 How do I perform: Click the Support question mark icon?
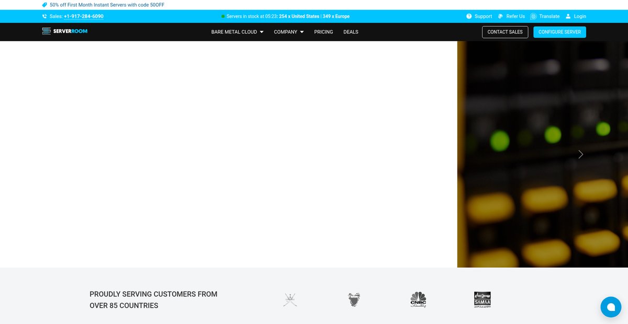pos(469,16)
